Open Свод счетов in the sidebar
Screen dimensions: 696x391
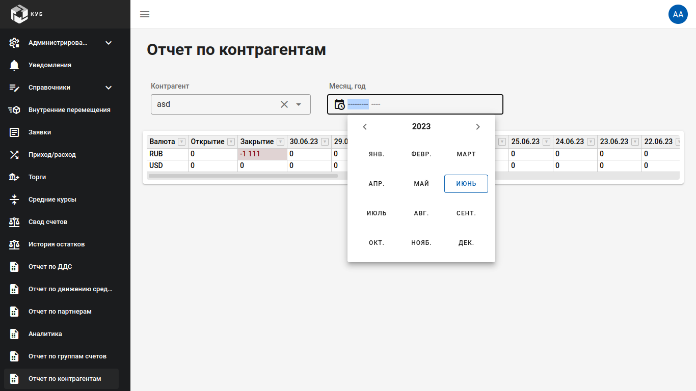coord(61,222)
